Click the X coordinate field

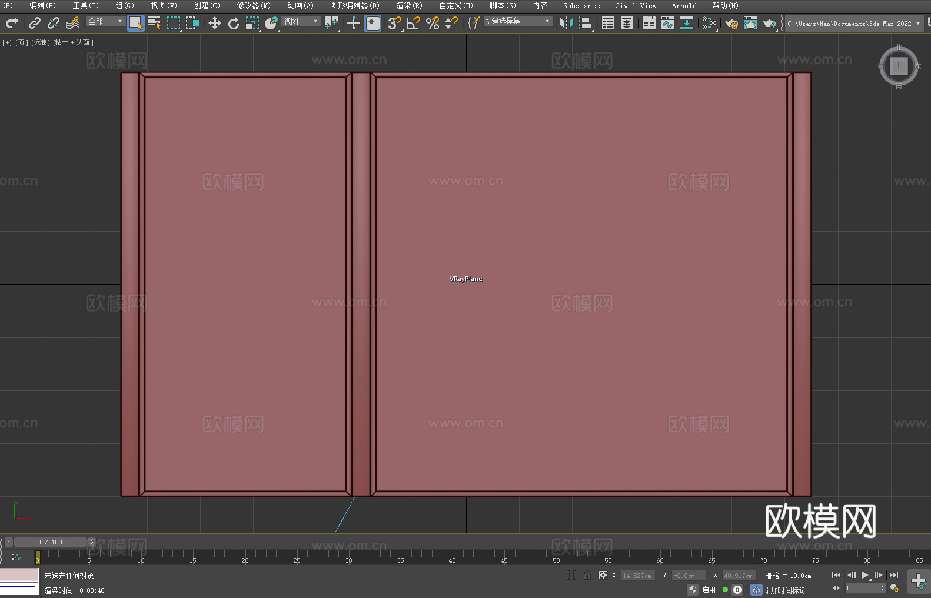pos(639,576)
